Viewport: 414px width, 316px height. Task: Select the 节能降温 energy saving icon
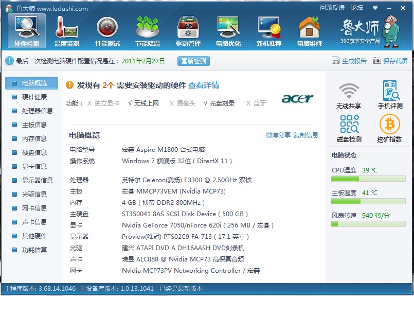coord(148,31)
